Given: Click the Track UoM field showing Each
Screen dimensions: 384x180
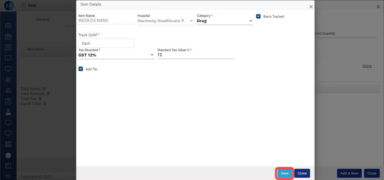Looking at the screenshot, I should point(106,43).
